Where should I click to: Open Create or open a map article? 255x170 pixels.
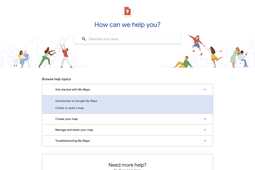[x=69, y=108]
